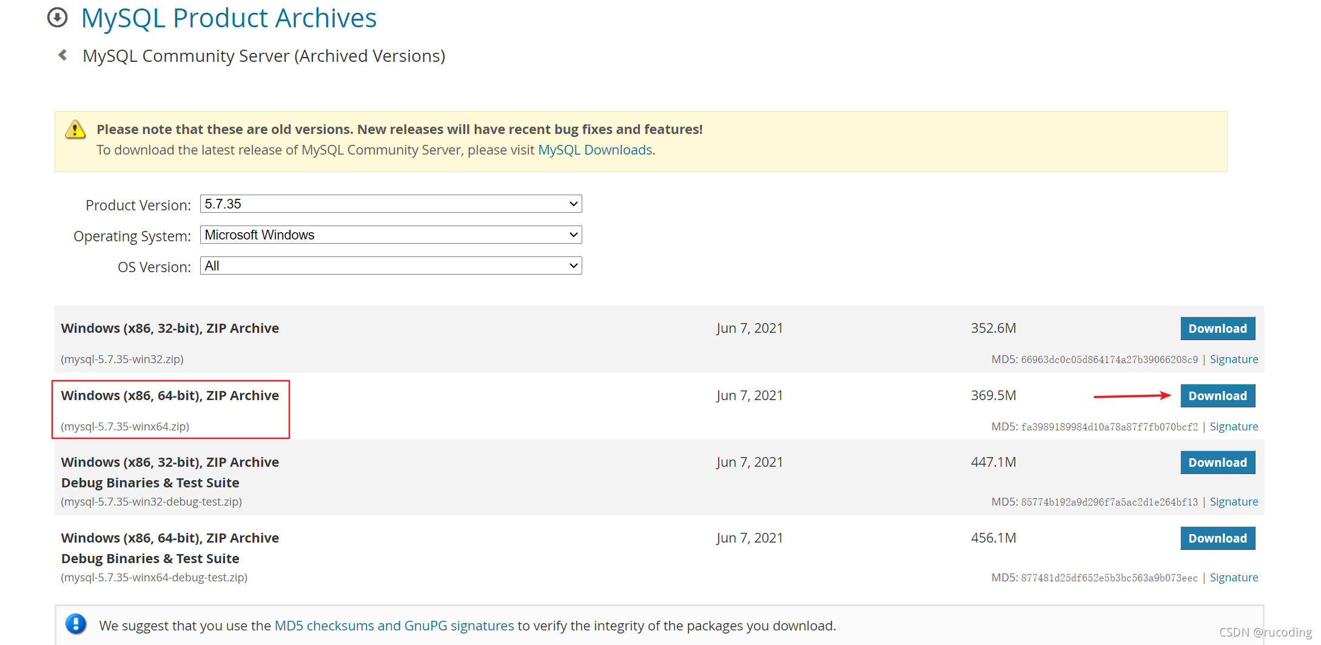Click the 32-bit row's Debug Binaries & Test Suite text
Image resolution: width=1321 pixels, height=645 pixels.
click(x=150, y=483)
